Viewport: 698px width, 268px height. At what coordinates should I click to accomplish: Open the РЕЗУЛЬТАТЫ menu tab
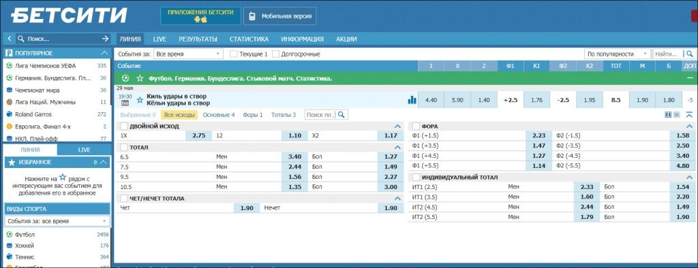[x=198, y=39]
